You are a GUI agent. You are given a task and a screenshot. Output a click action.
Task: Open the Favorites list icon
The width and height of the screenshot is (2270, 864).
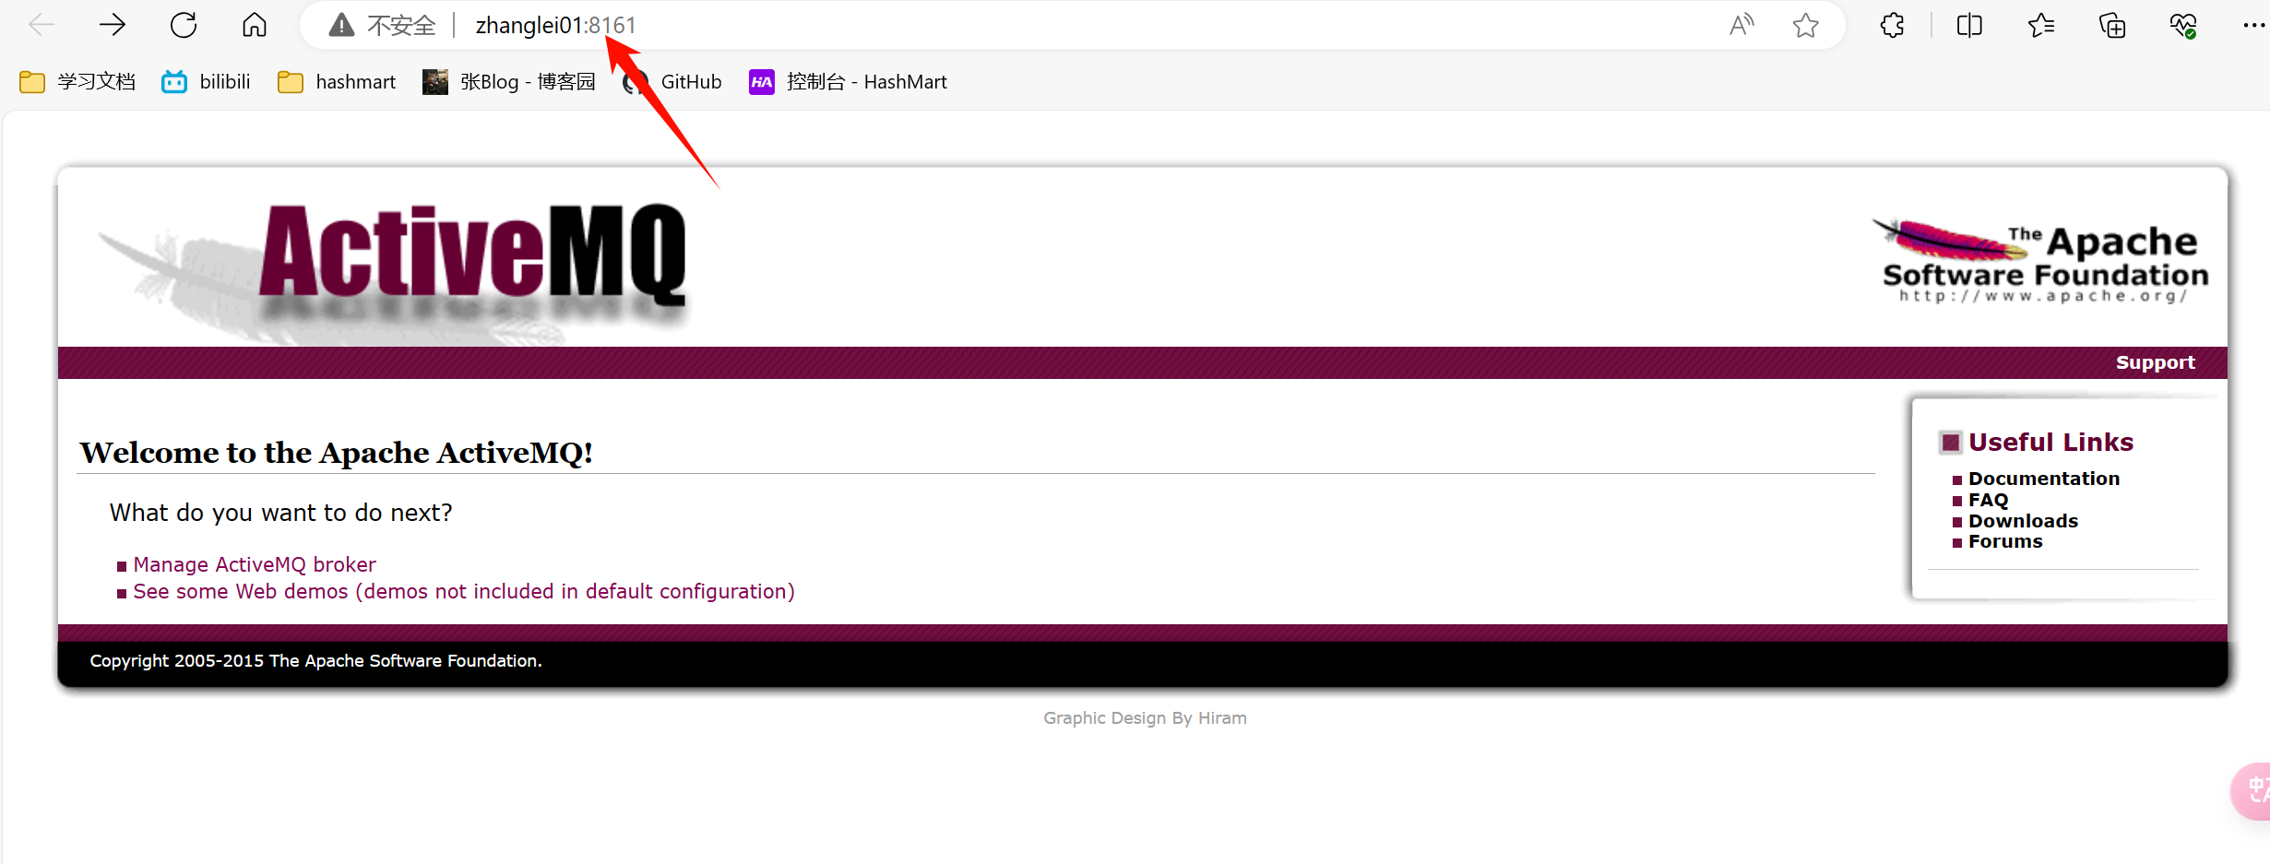pos(2041,25)
